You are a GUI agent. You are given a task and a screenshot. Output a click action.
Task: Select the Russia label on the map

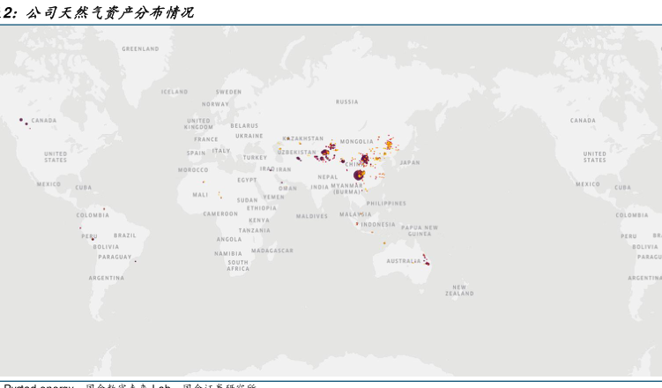(x=346, y=102)
